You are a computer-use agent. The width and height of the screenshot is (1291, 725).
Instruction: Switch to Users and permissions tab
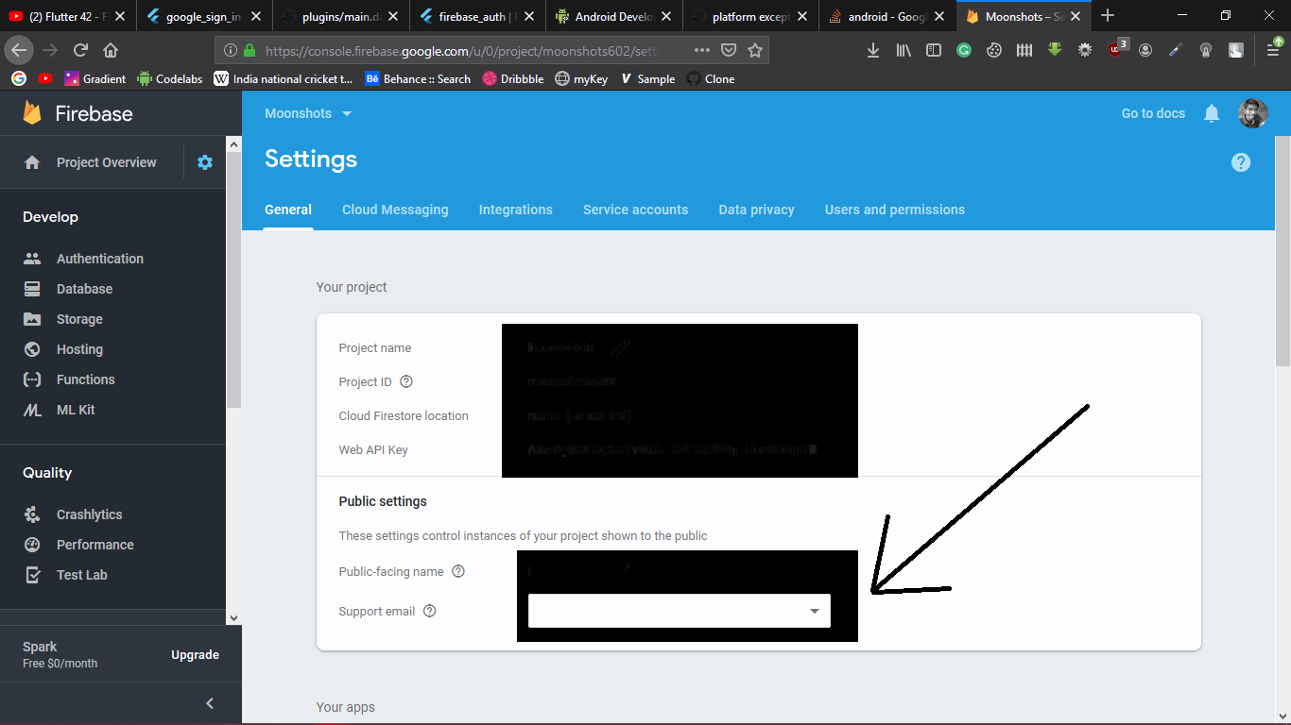pos(895,210)
